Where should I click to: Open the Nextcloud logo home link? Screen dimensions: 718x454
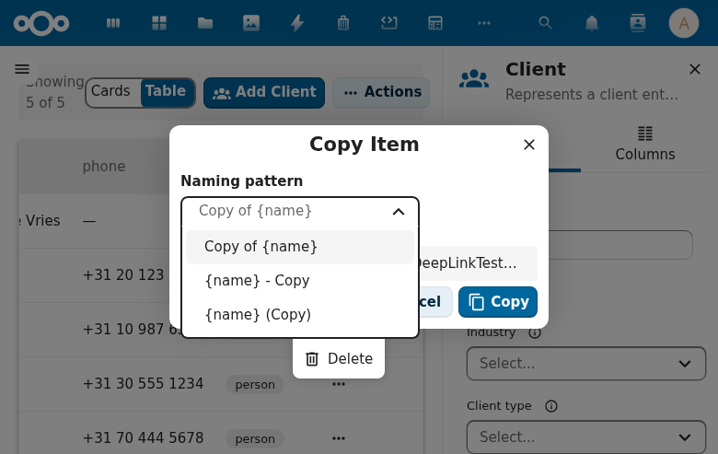click(41, 23)
